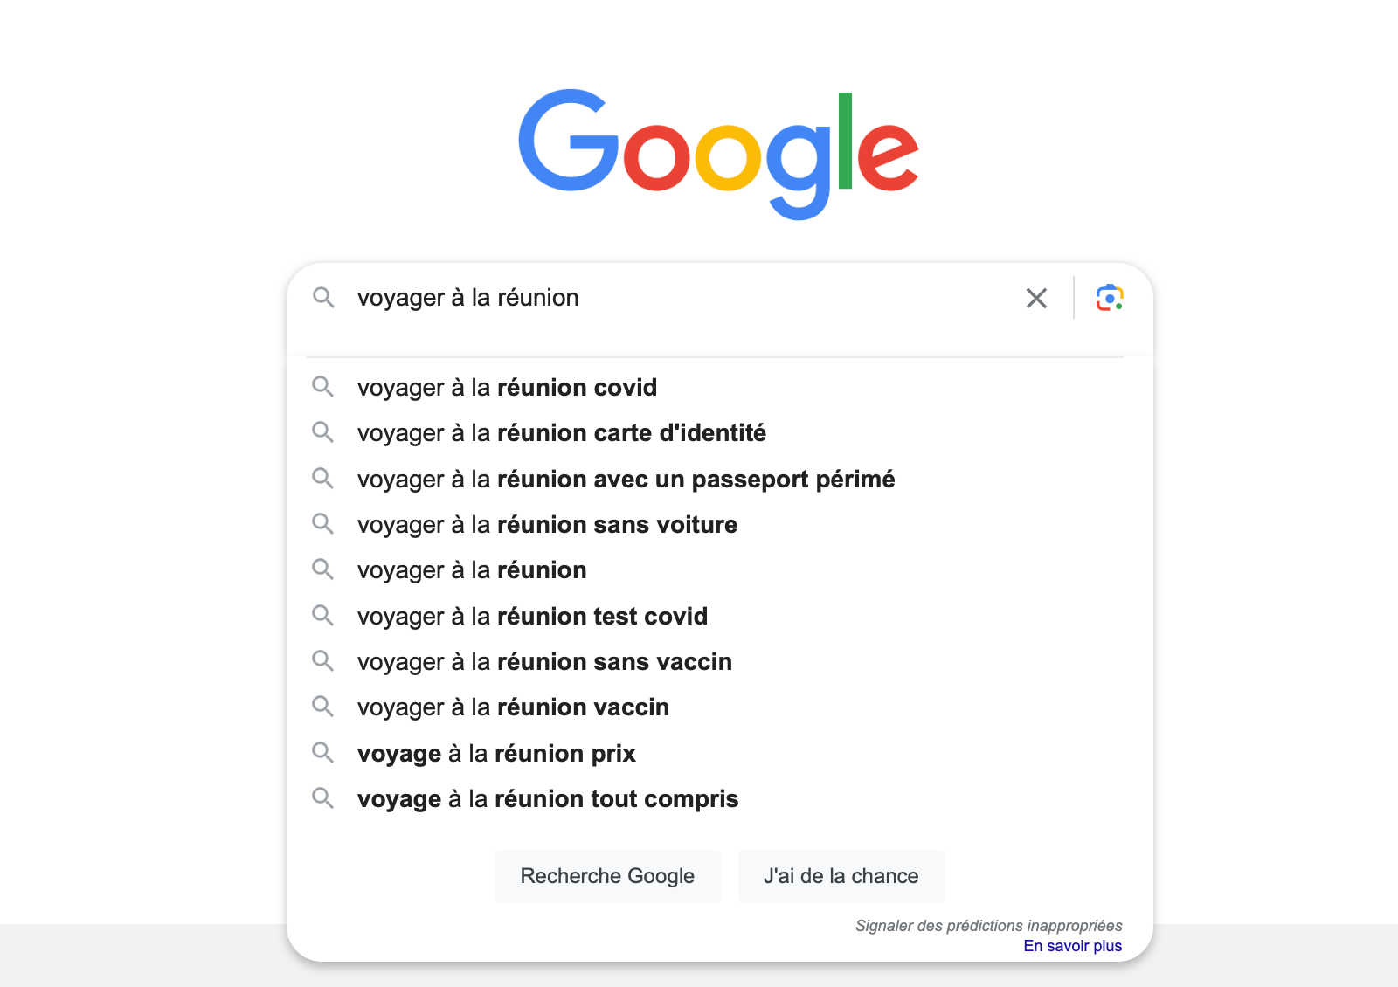Click into the search text field

click(x=682, y=298)
